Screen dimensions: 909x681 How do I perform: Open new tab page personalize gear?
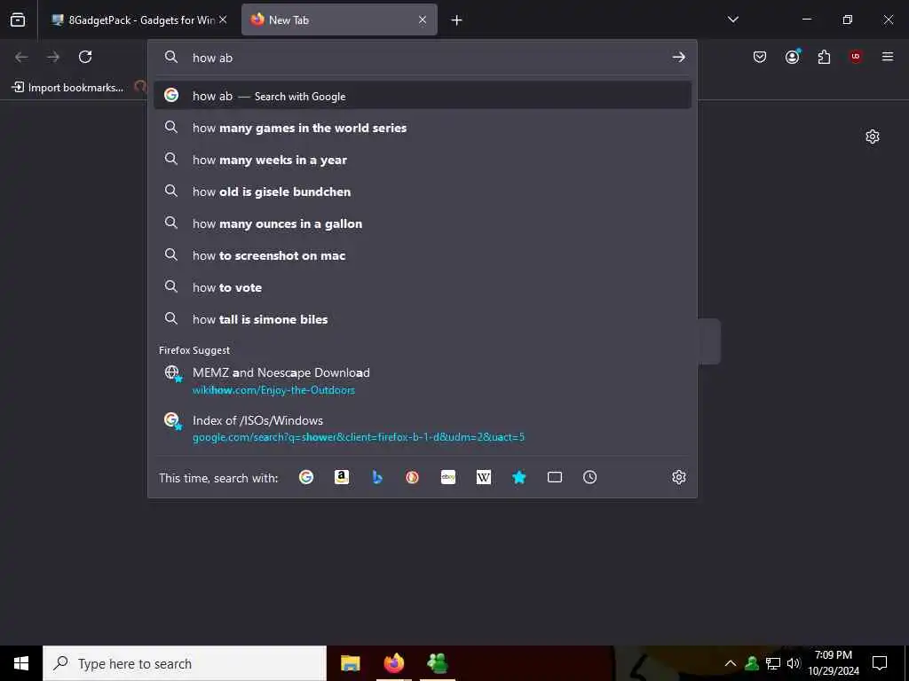pos(873,137)
